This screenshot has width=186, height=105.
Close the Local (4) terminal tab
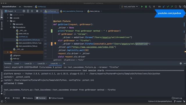59,64
